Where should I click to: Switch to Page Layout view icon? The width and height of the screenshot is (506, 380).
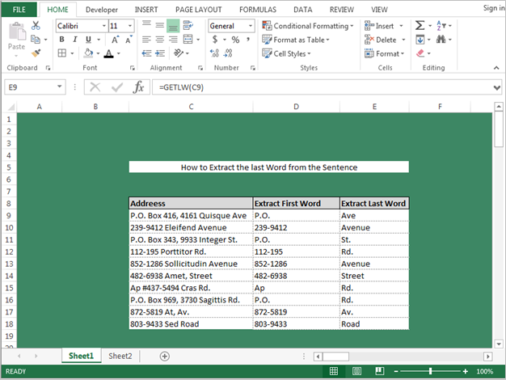[x=356, y=371]
